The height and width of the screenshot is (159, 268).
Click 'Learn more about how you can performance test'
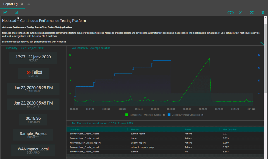click(x=34, y=42)
